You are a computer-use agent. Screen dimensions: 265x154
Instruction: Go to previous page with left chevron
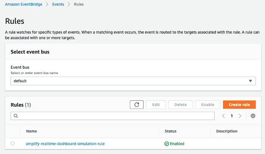click(223, 116)
